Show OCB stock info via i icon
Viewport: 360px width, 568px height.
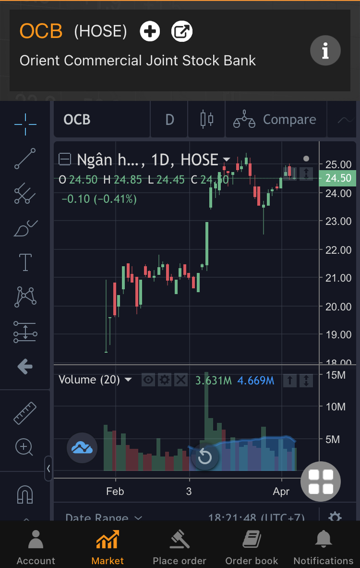point(325,50)
